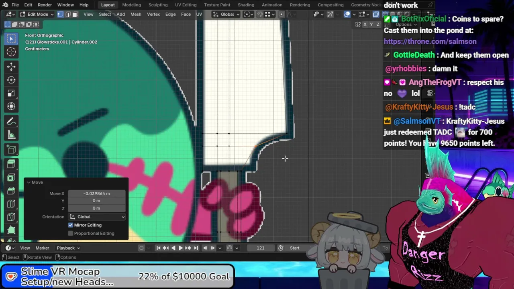Select the Extrude Region tool
The height and width of the screenshot is (289, 514).
[11, 164]
